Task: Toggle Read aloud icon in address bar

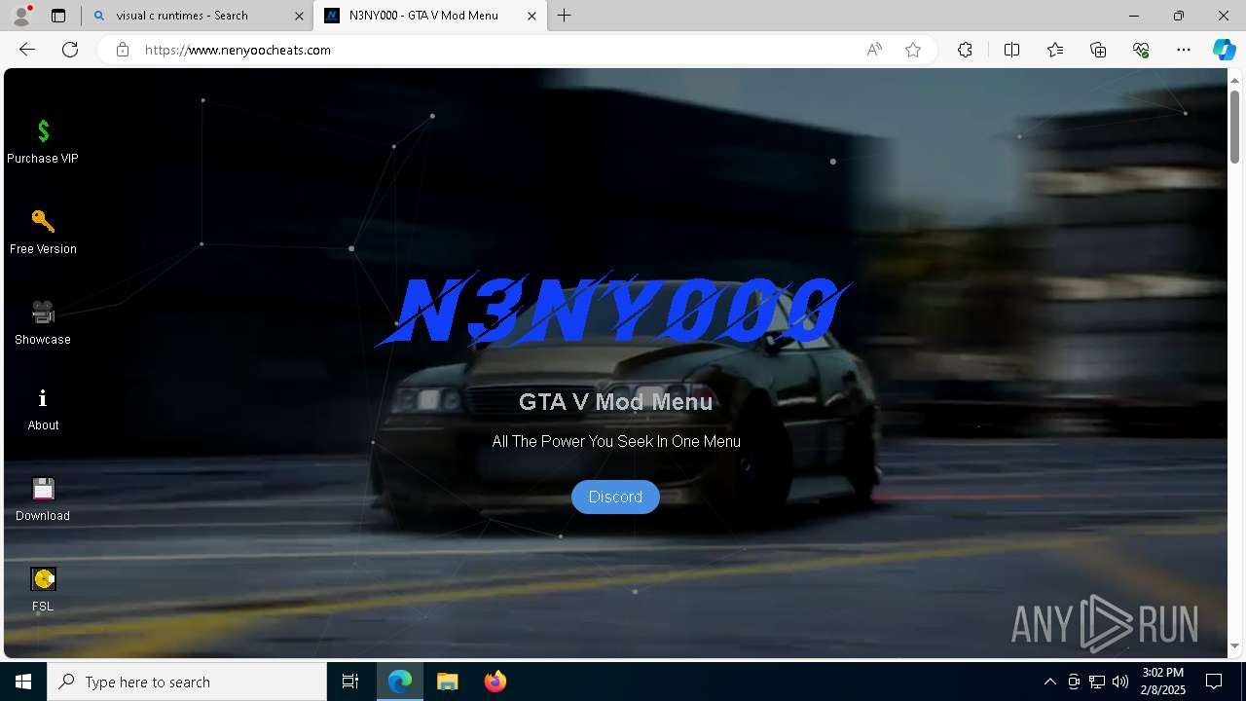Action: [874, 50]
